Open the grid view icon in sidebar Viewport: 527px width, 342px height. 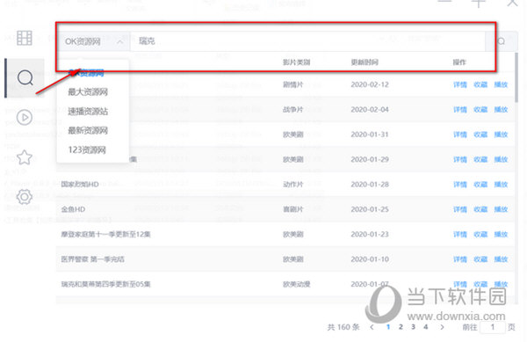(x=25, y=38)
